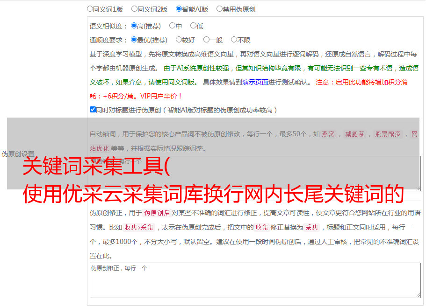Toggle the 同时对标题进行伪原创 checkbox
Screen dimensions: 426x307
pos(93,110)
